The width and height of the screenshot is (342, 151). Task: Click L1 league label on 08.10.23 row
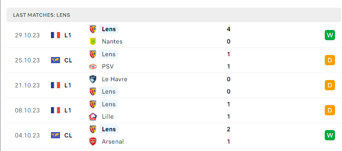67,110
